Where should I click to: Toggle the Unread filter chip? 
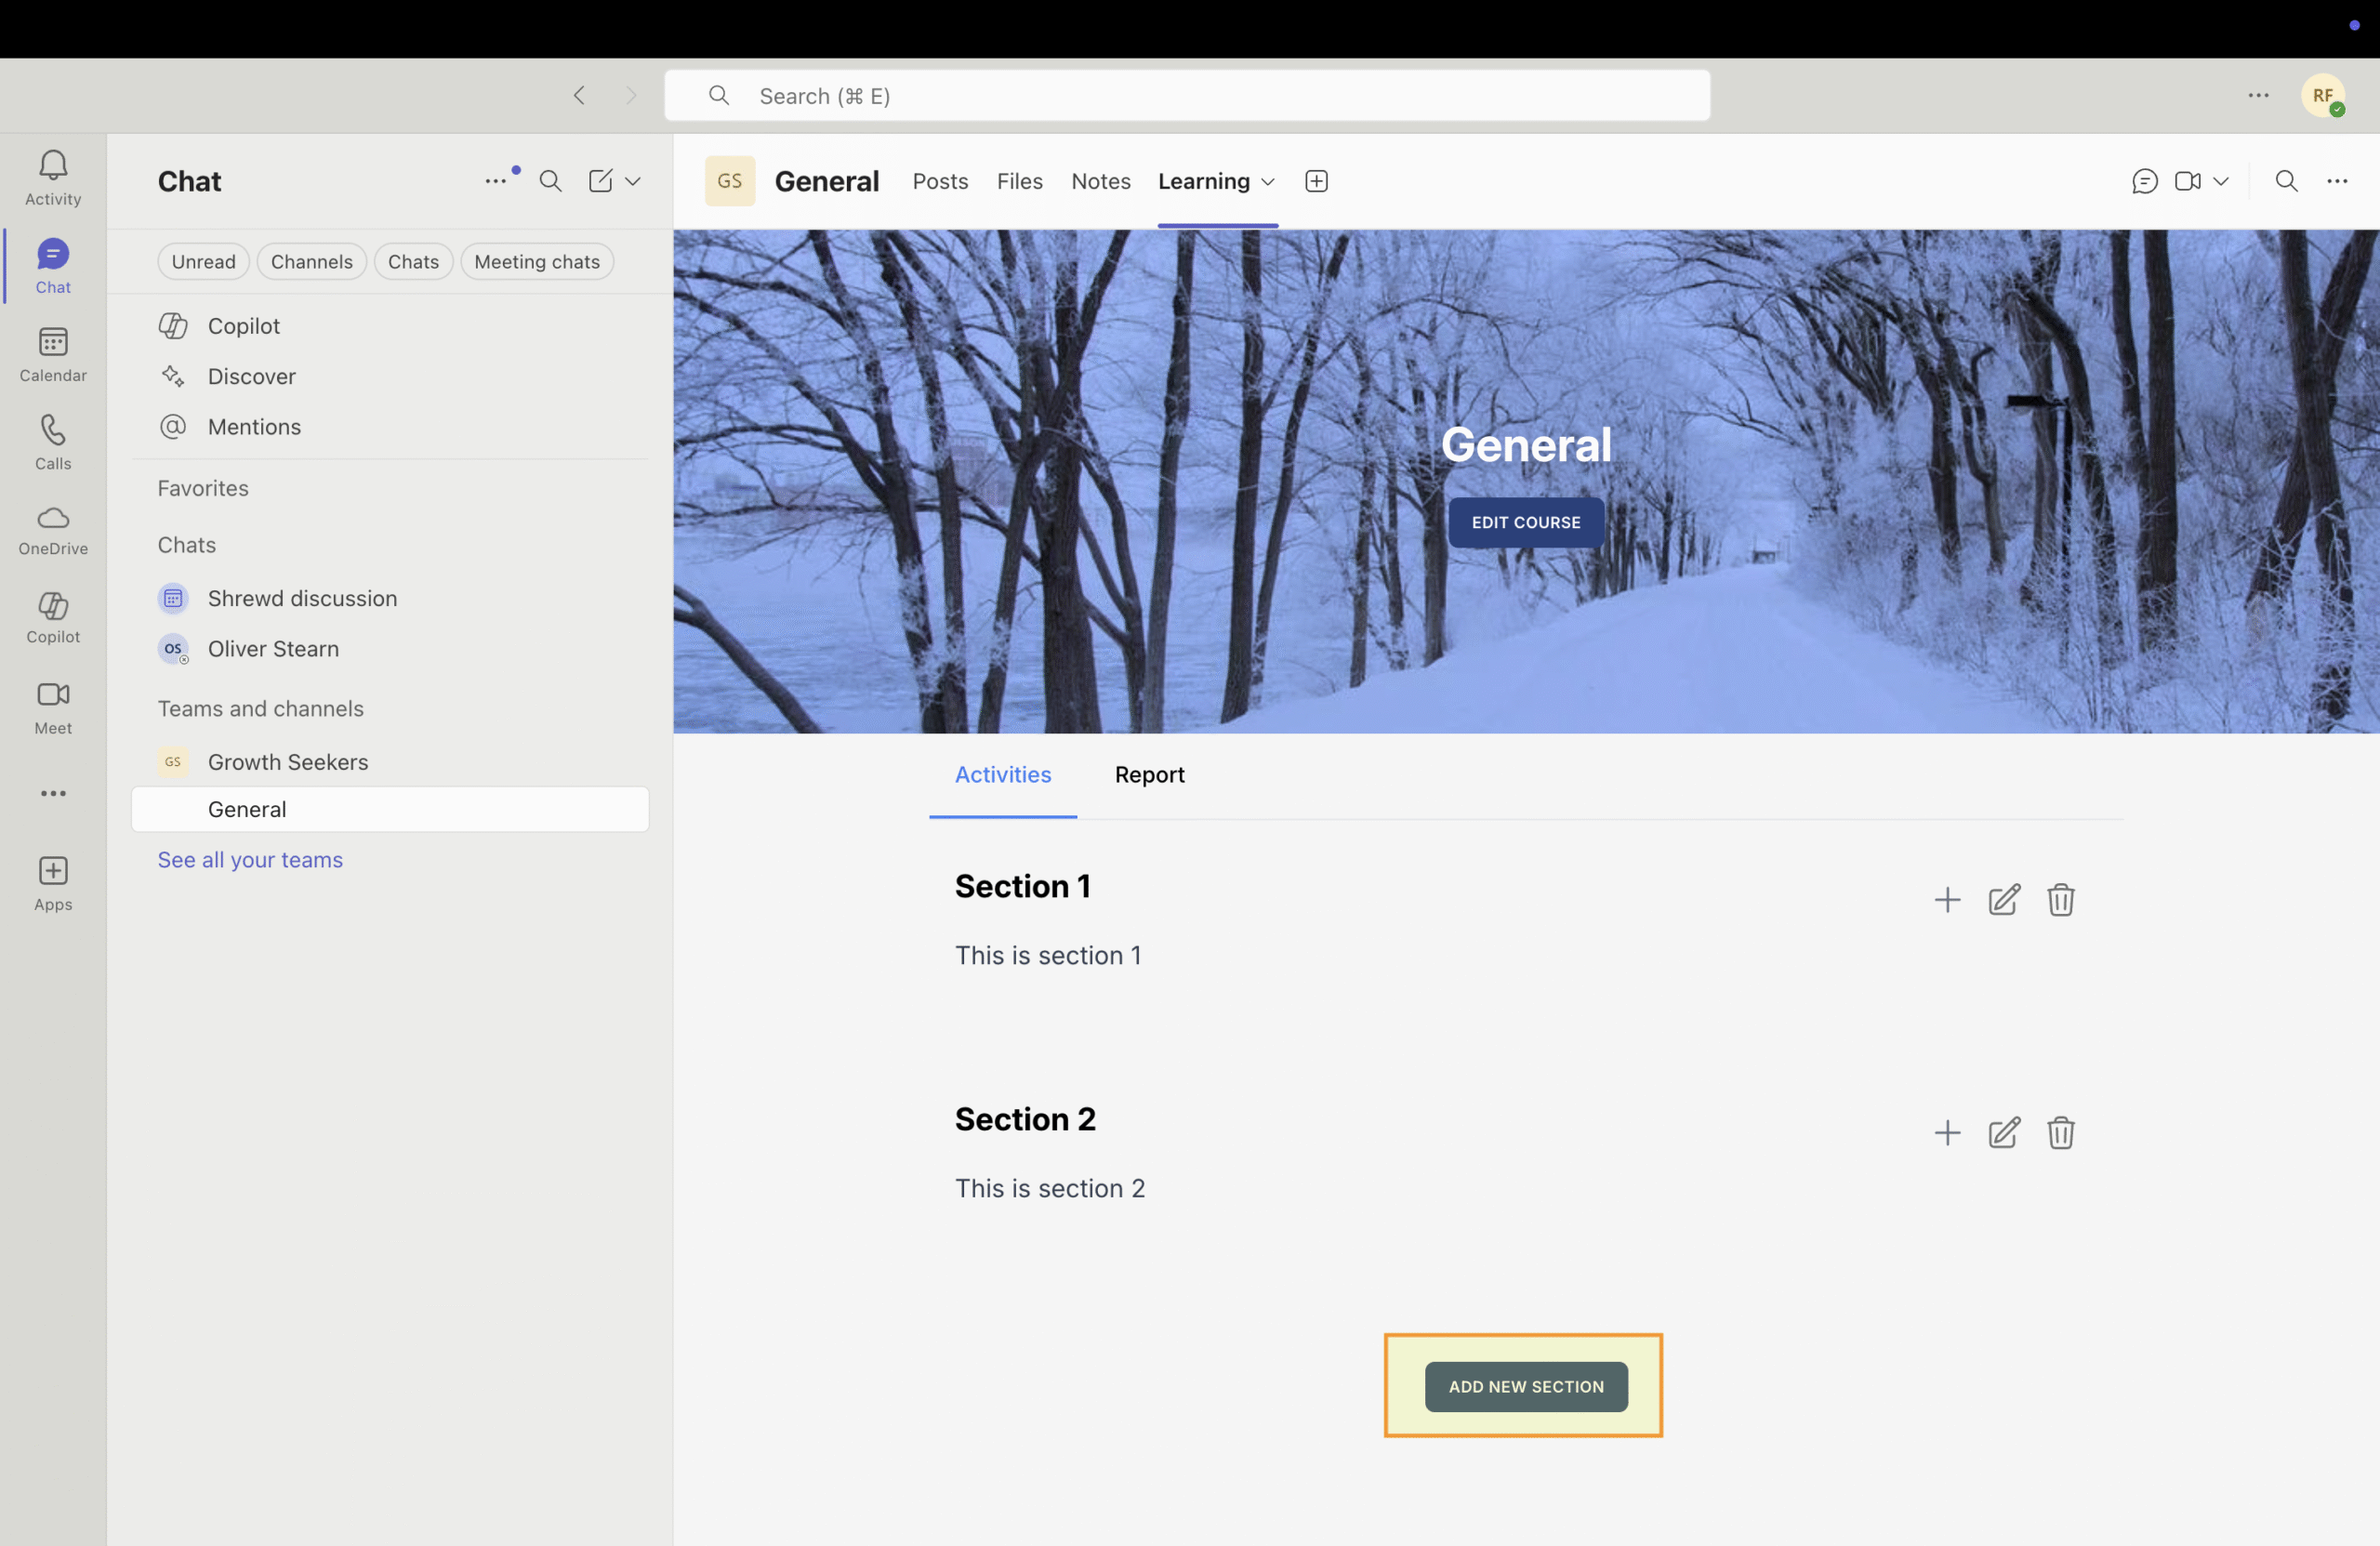point(203,262)
